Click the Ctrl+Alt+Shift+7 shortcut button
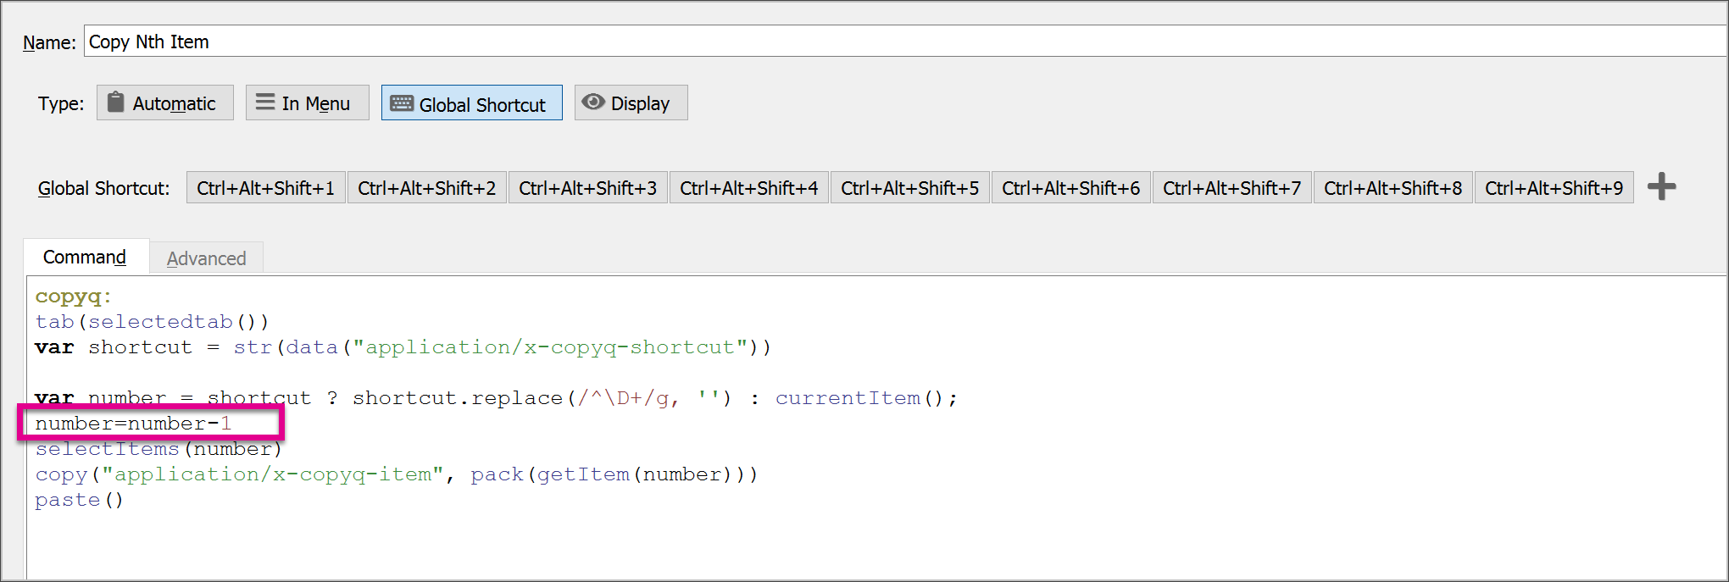The width and height of the screenshot is (1729, 582). 1232,188
